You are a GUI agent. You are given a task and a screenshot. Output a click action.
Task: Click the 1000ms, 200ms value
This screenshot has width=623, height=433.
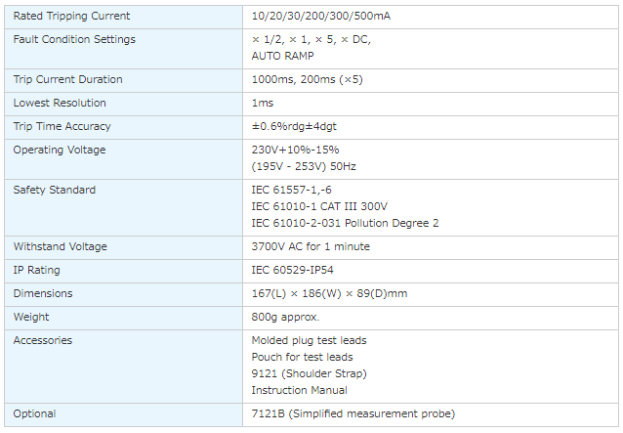(307, 79)
